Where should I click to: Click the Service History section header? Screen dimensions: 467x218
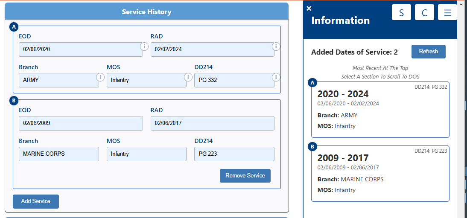146,12
